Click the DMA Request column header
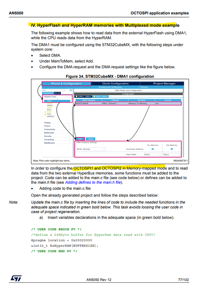Image resolution: width=205 pixels, height=306 pixels. pyautogui.click(x=89, y=100)
